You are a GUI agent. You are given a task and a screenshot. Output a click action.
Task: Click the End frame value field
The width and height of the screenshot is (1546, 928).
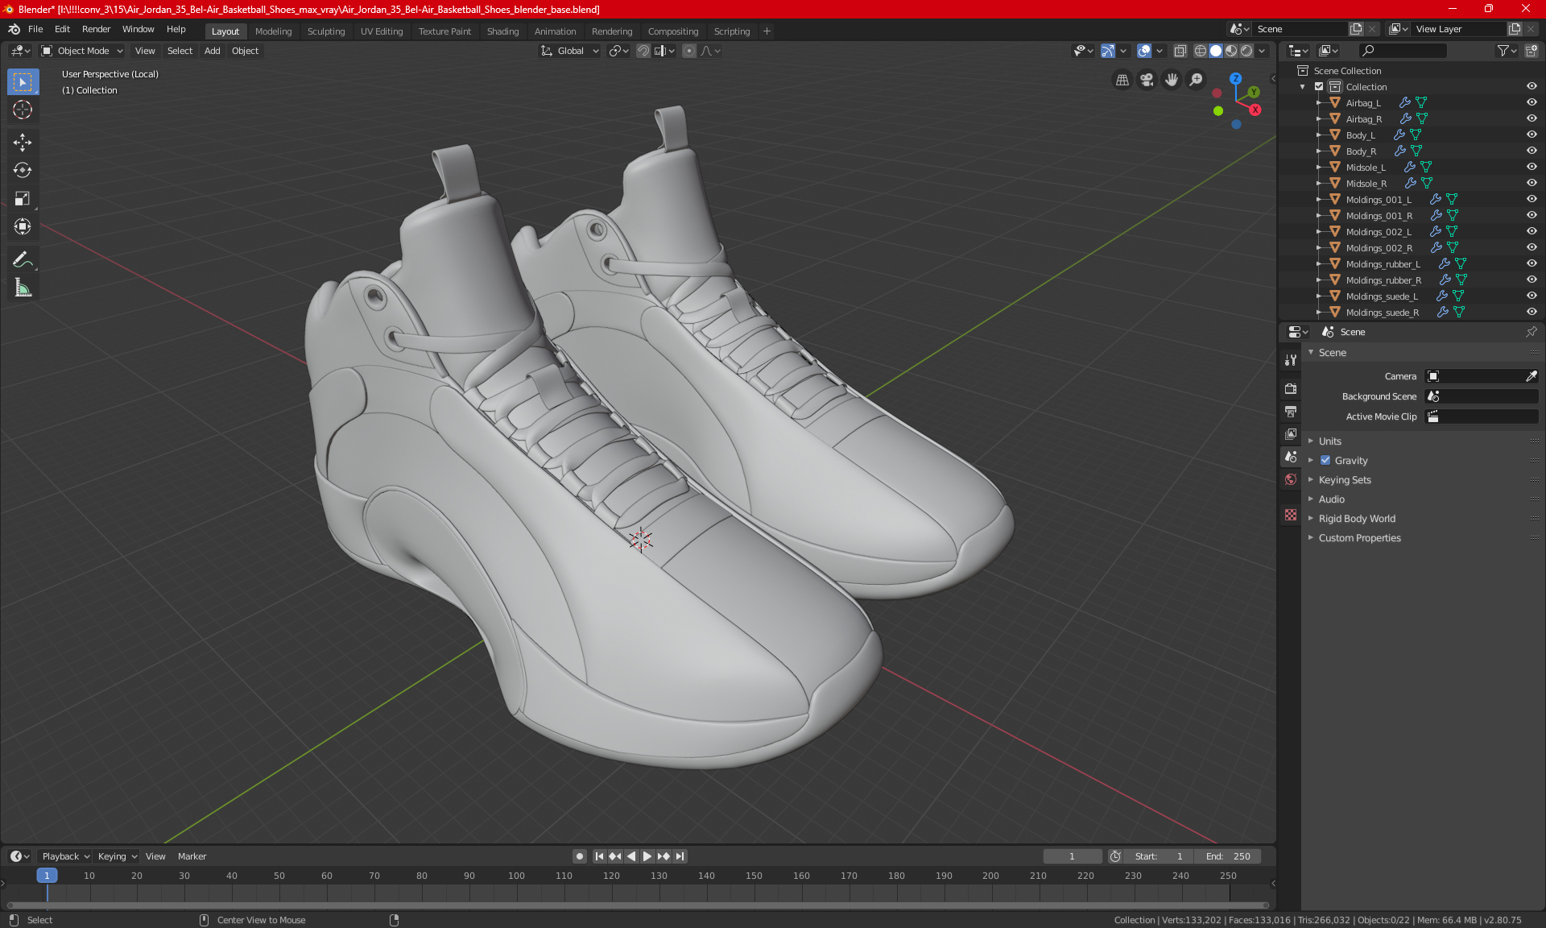1228,856
